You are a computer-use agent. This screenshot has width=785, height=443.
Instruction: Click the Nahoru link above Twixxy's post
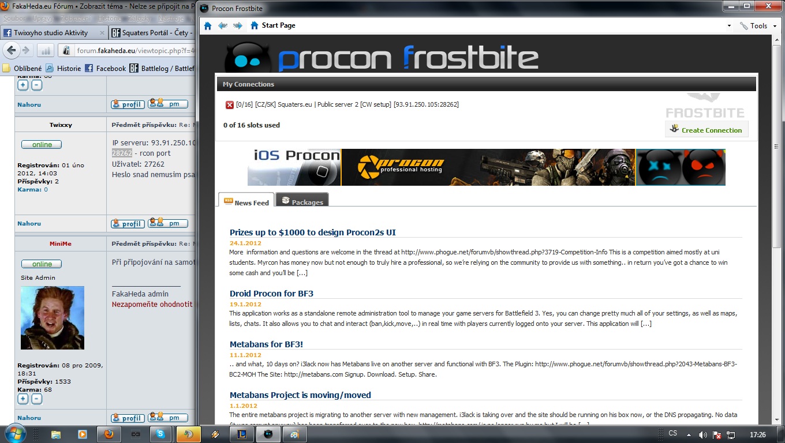[29, 105]
